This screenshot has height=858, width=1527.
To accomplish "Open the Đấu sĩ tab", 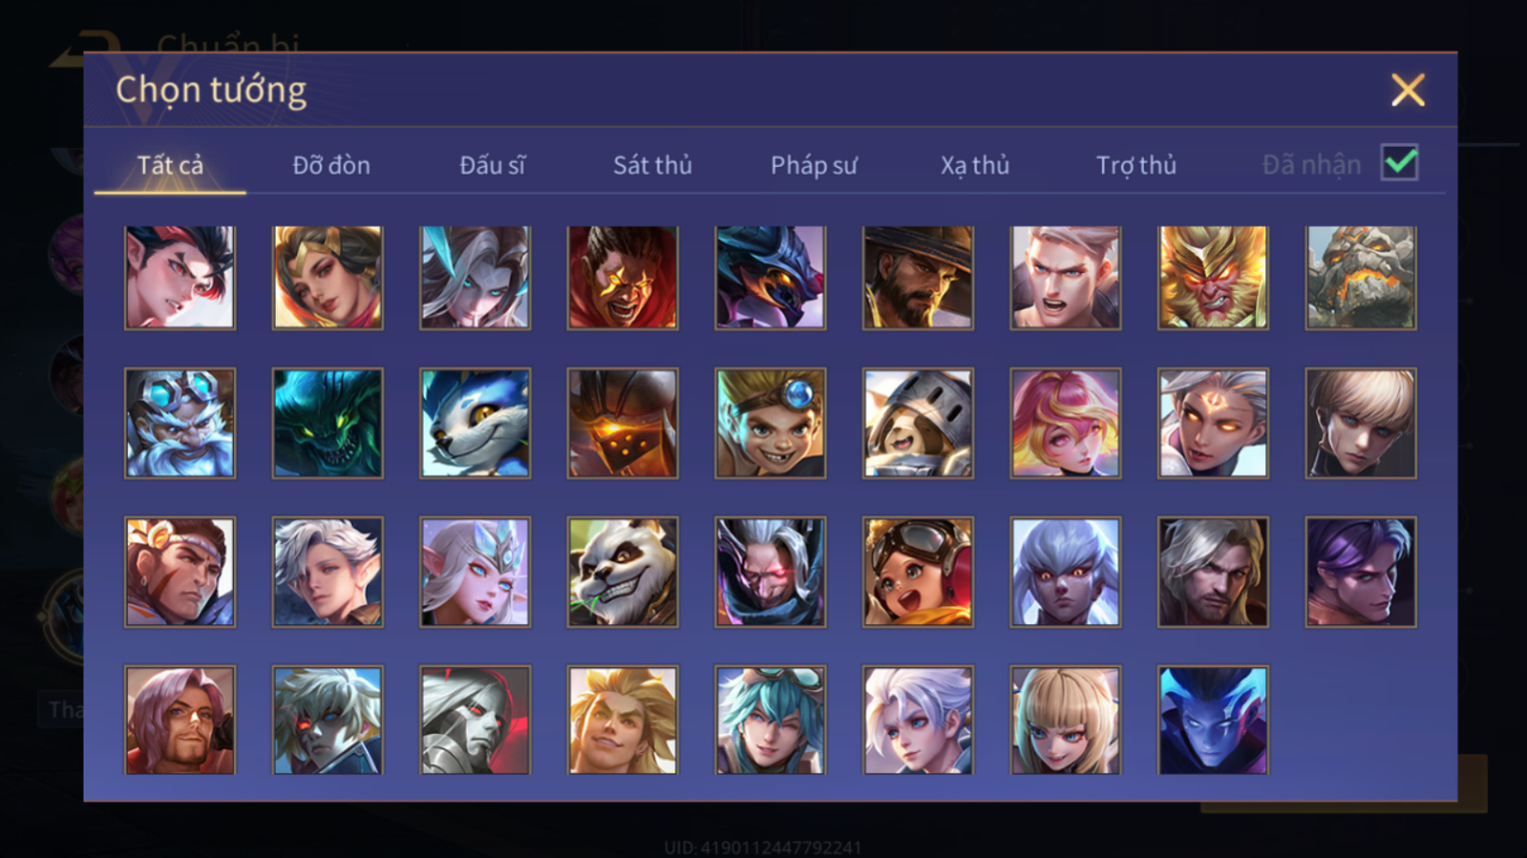I will [492, 165].
